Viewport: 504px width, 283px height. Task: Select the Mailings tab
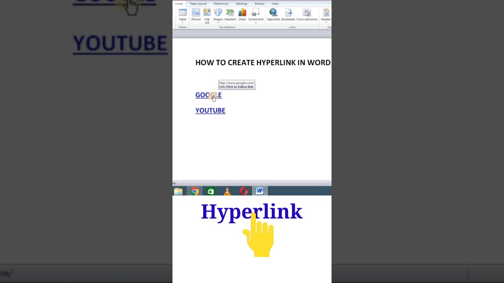tap(242, 4)
